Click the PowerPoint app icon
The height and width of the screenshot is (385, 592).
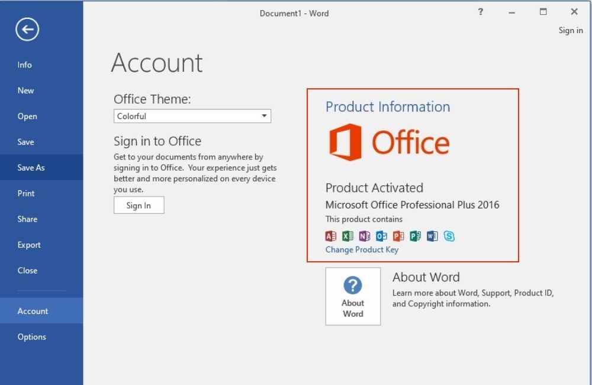point(398,236)
